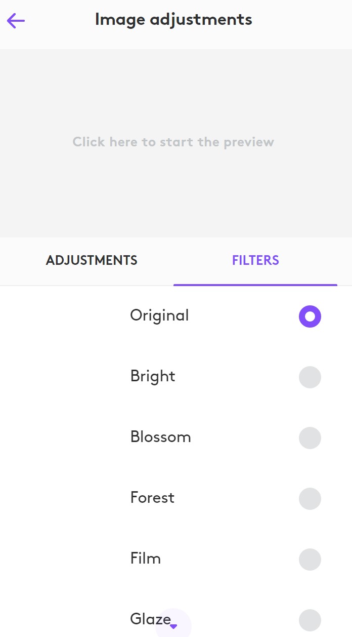This screenshot has width=352, height=637.
Task: Click the Original filter label
Action: coord(159,315)
